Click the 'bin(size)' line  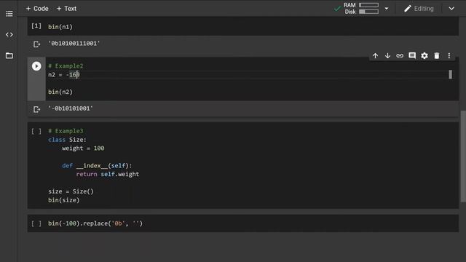pyautogui.click(x=64, y=200)
